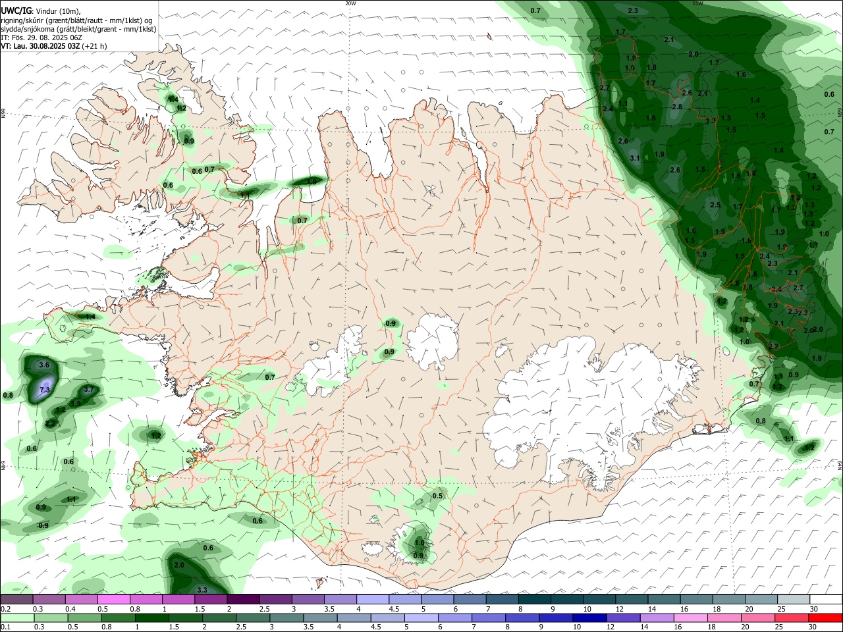The height and width of the screenshot is (632, 843).
Task: Click the 'slydda/snjókoma' description line in the header
Action: [x=78, y=29]
